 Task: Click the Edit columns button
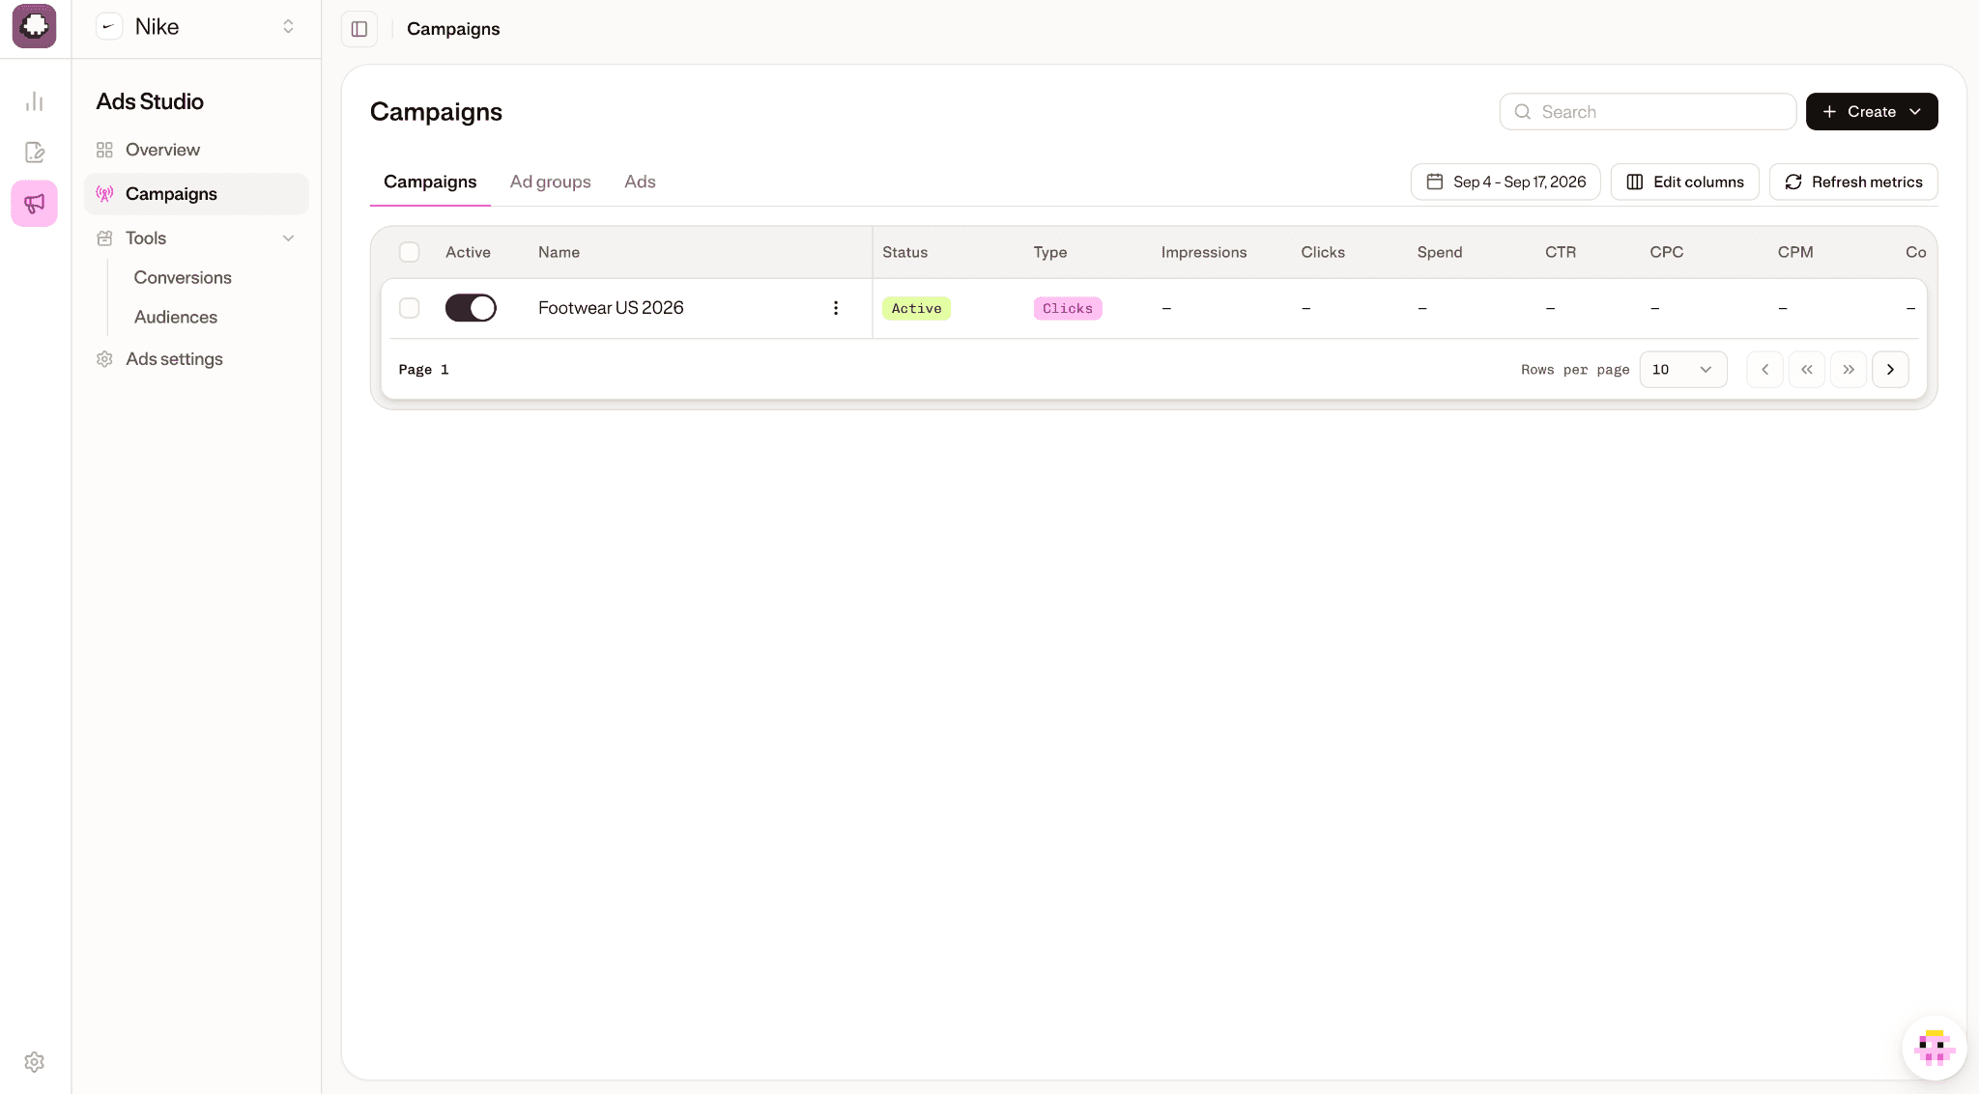coord(1685,182)
